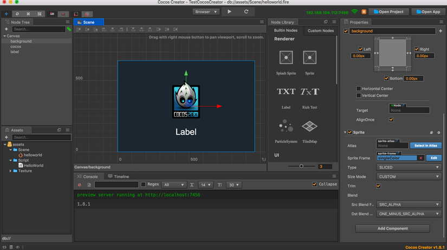Uncheck the Right alignment checkbox
Screen dimensions: 447x250
417,49
